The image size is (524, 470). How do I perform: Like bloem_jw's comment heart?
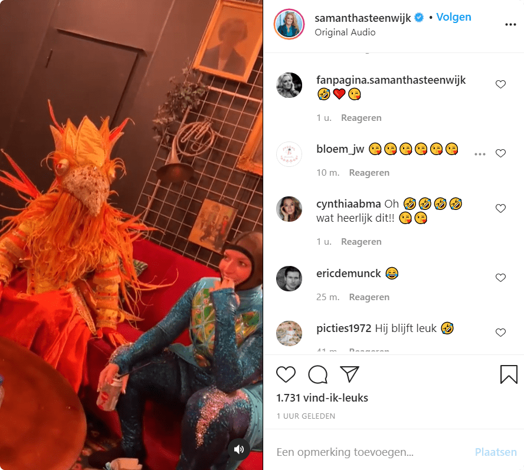tap(500, 153)
